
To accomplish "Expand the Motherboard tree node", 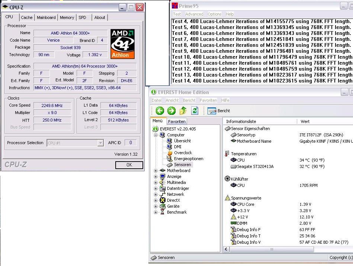I will [155, 171].
